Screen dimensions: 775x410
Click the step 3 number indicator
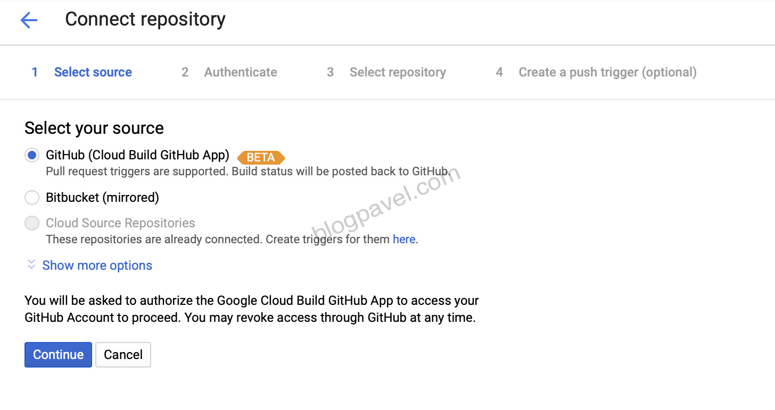330,72
